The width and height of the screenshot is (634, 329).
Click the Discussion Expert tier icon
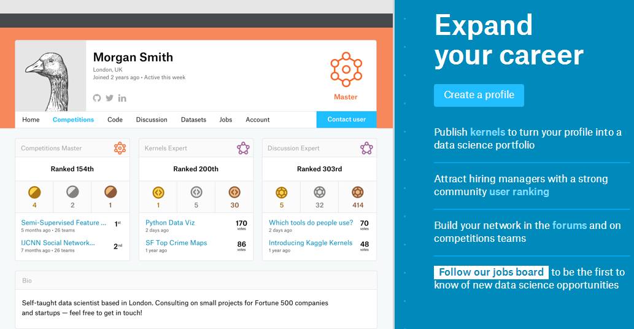click(366, 148)
